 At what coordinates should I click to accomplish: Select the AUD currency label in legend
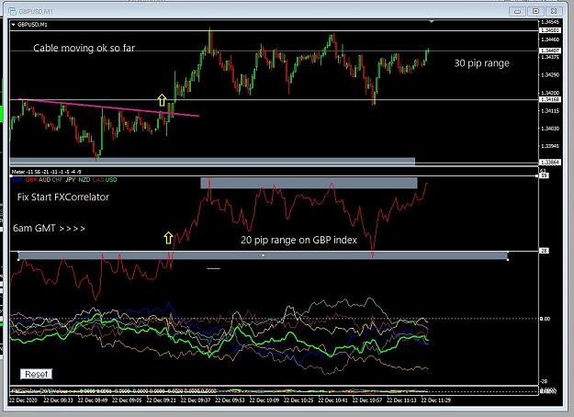click(45, 180)
